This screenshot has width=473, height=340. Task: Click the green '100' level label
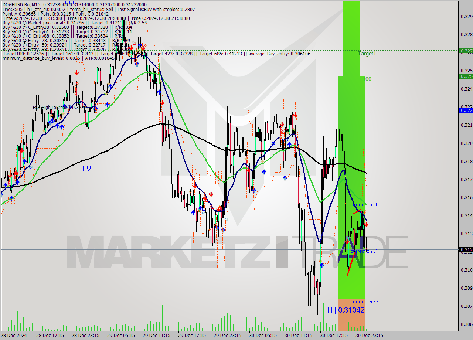click(x=367, y=79)
